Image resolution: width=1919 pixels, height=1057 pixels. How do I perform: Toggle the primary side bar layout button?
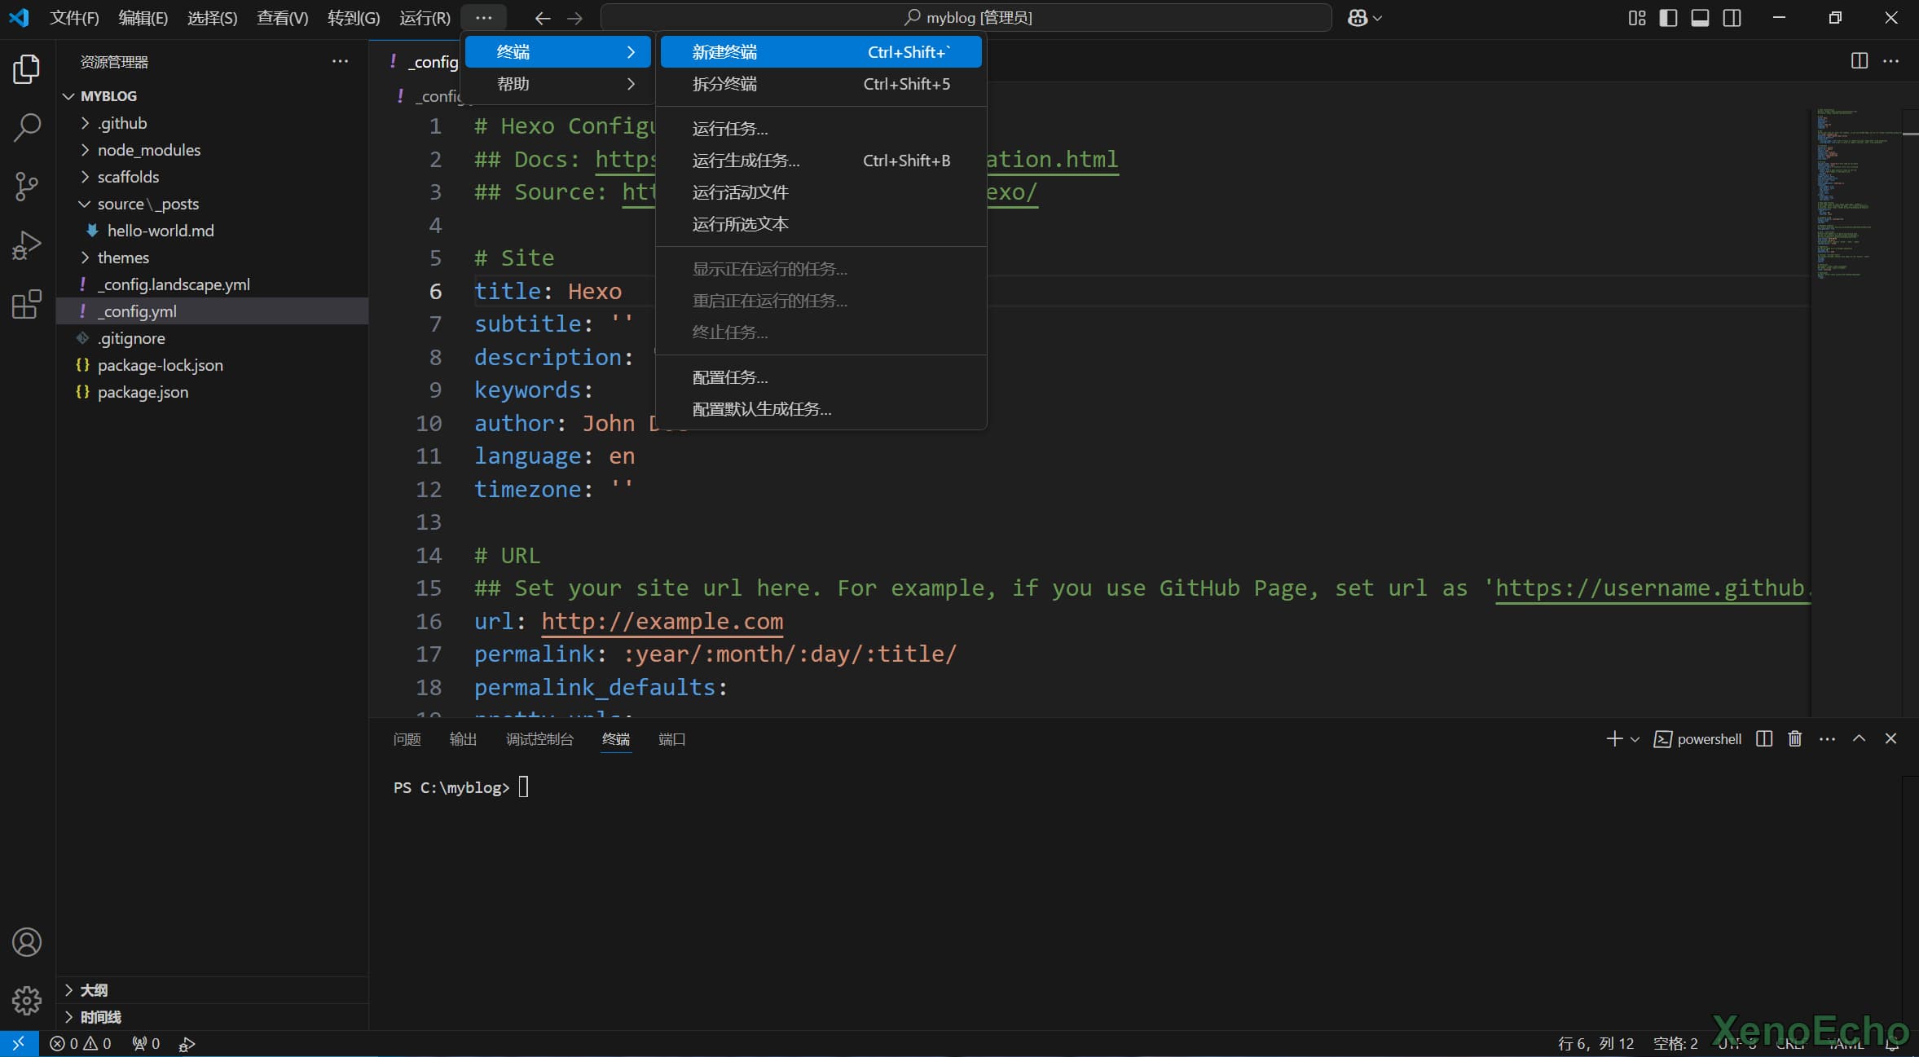pyautogui.click(x=1668, y=18)
